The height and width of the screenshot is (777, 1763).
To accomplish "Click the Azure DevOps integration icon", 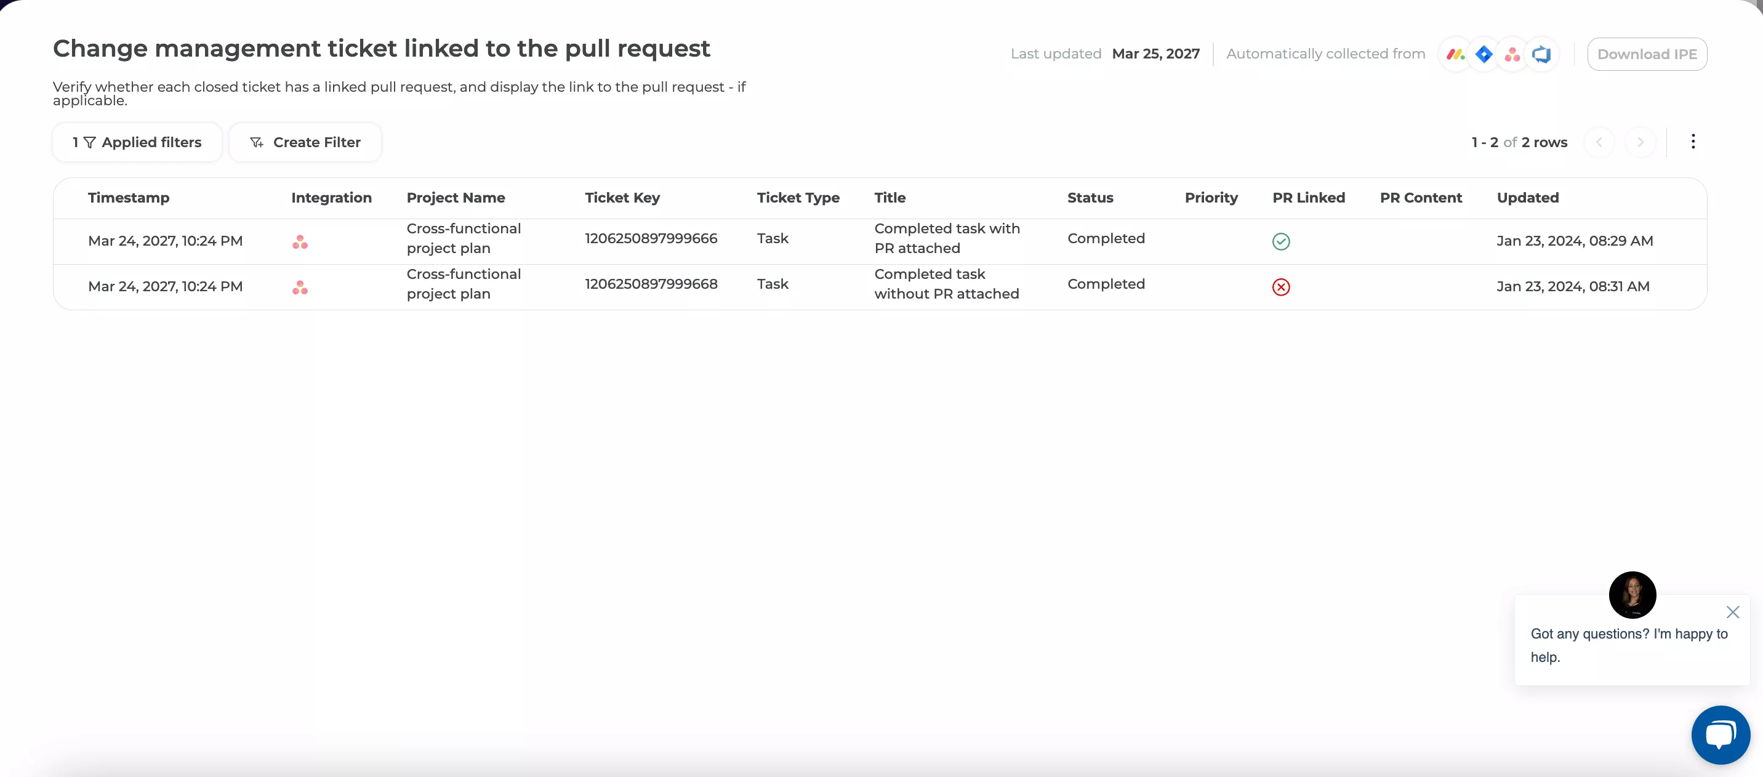I will coord(1541,54).
